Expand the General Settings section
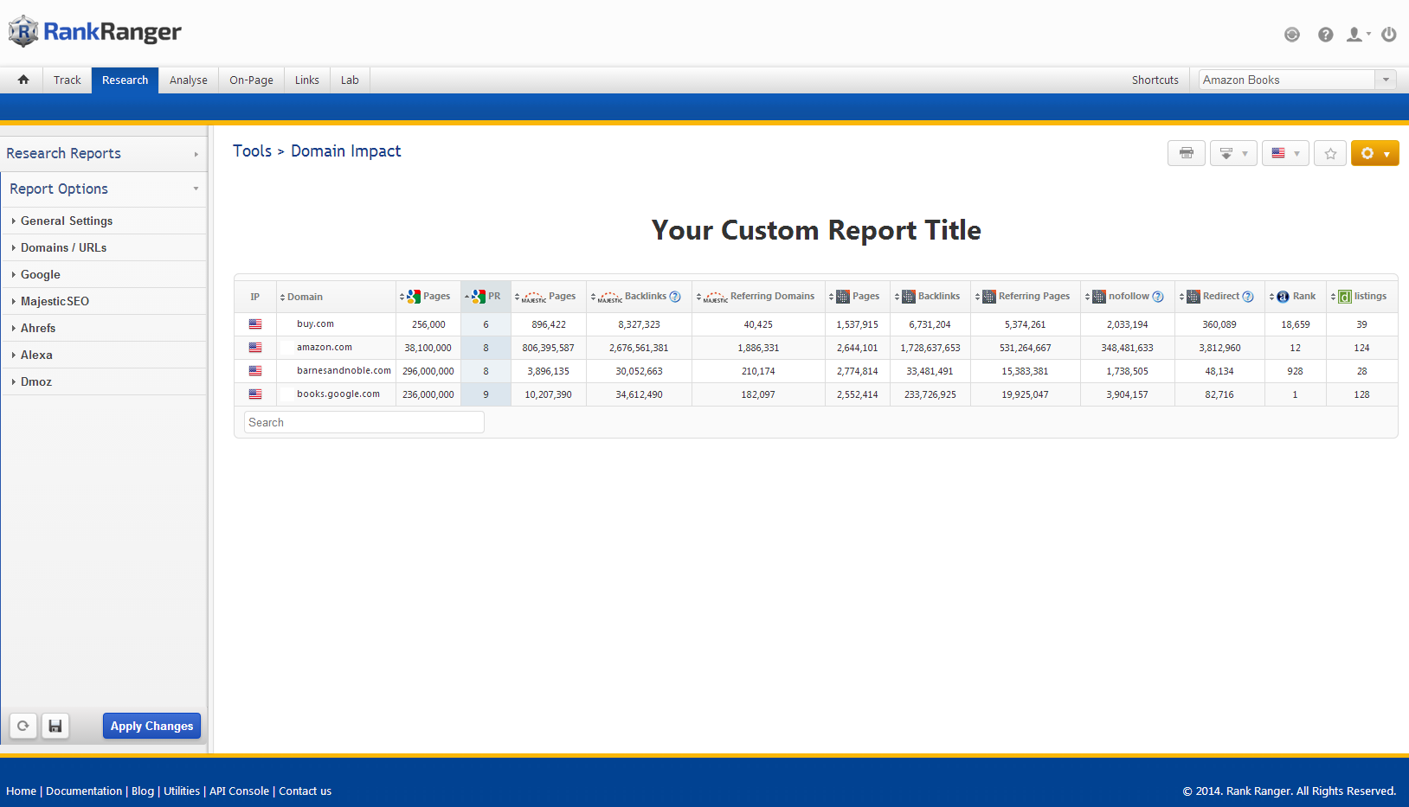This screenshot has height=807, width=1409. pos(67,221)
